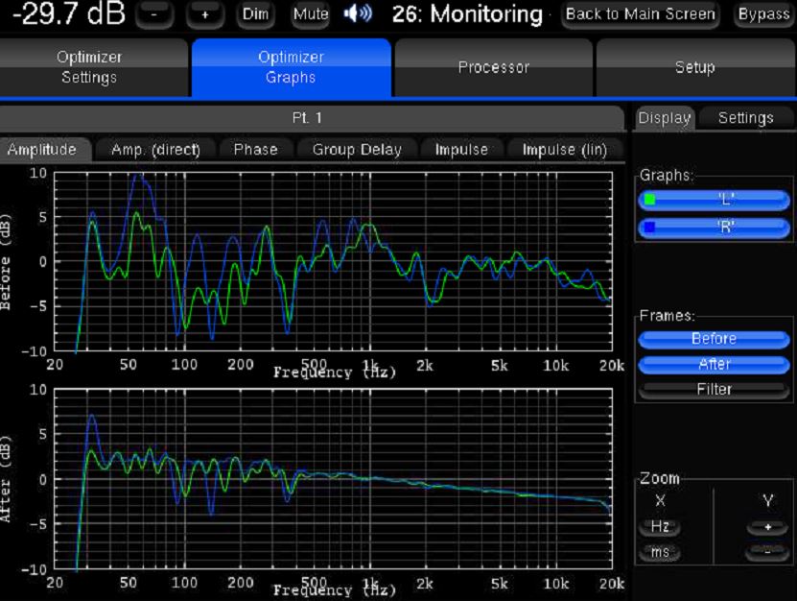Disable the After frame
This screenshot has width=797, height=601.
pos(714,365)
